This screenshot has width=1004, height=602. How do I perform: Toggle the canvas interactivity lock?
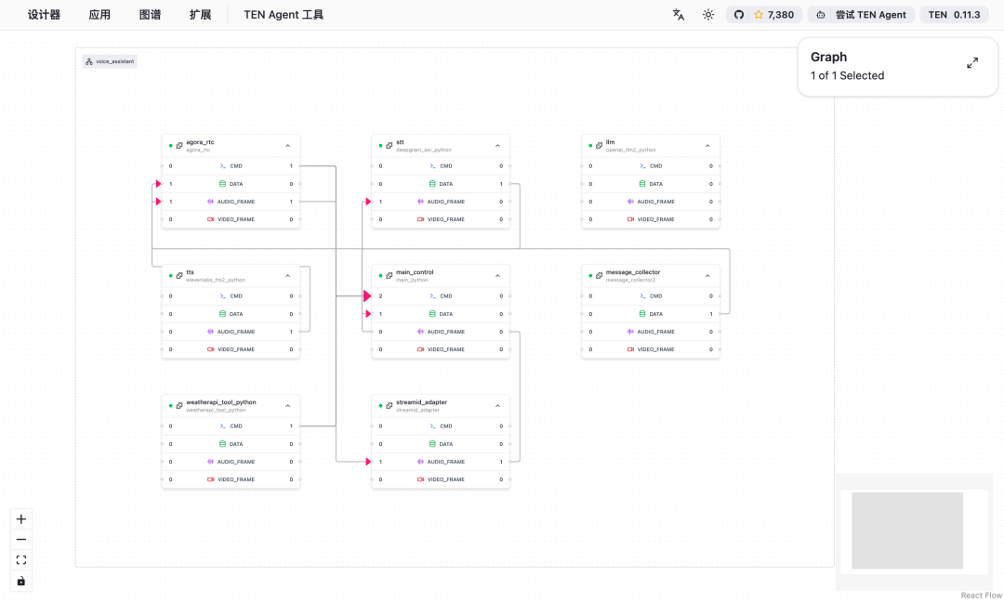tap(21, 581)
